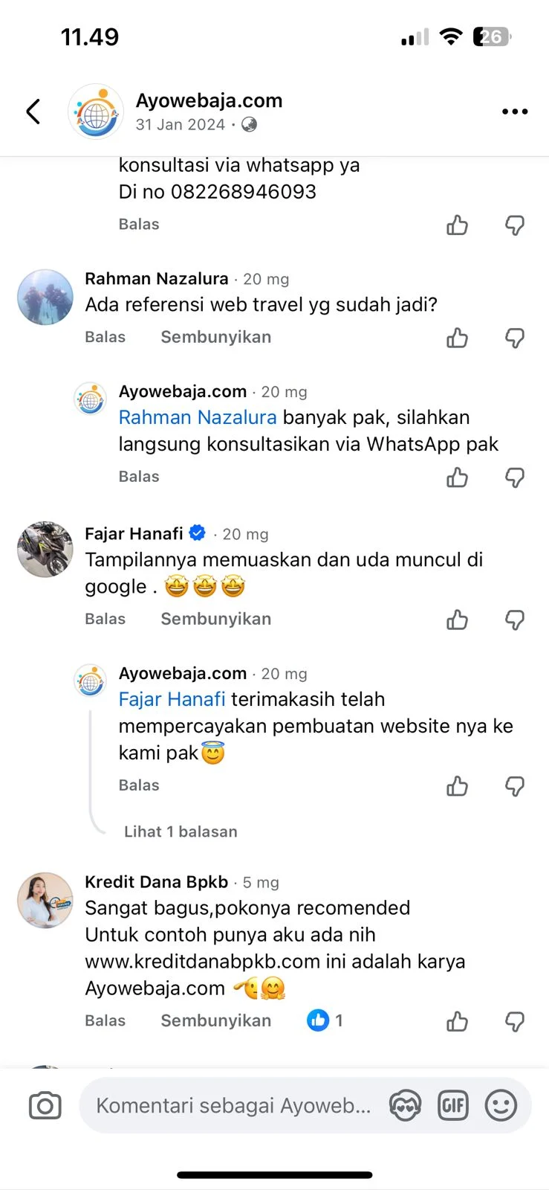Viewport: 549px width, 1190px height.
Task: Open the Rahman Nazalura mention link
Action: pos(198,417)
